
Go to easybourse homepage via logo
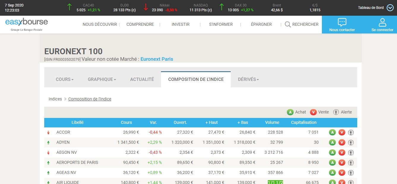click(26, 24)
